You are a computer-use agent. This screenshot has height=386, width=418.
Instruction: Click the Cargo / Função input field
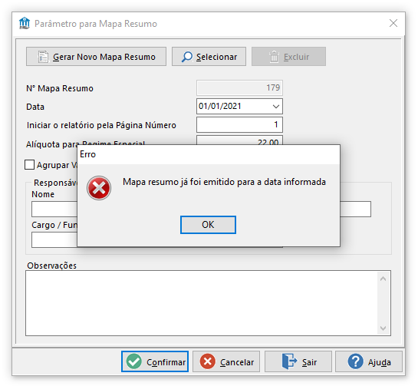pos(54,239)
